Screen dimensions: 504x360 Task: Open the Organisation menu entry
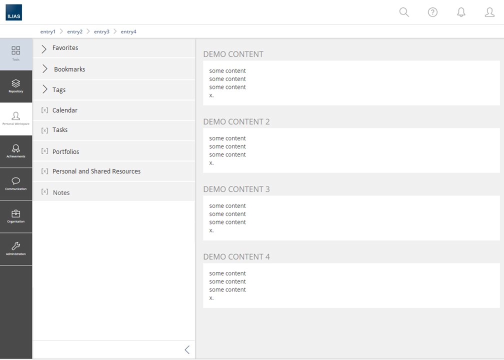pos(16,216)
